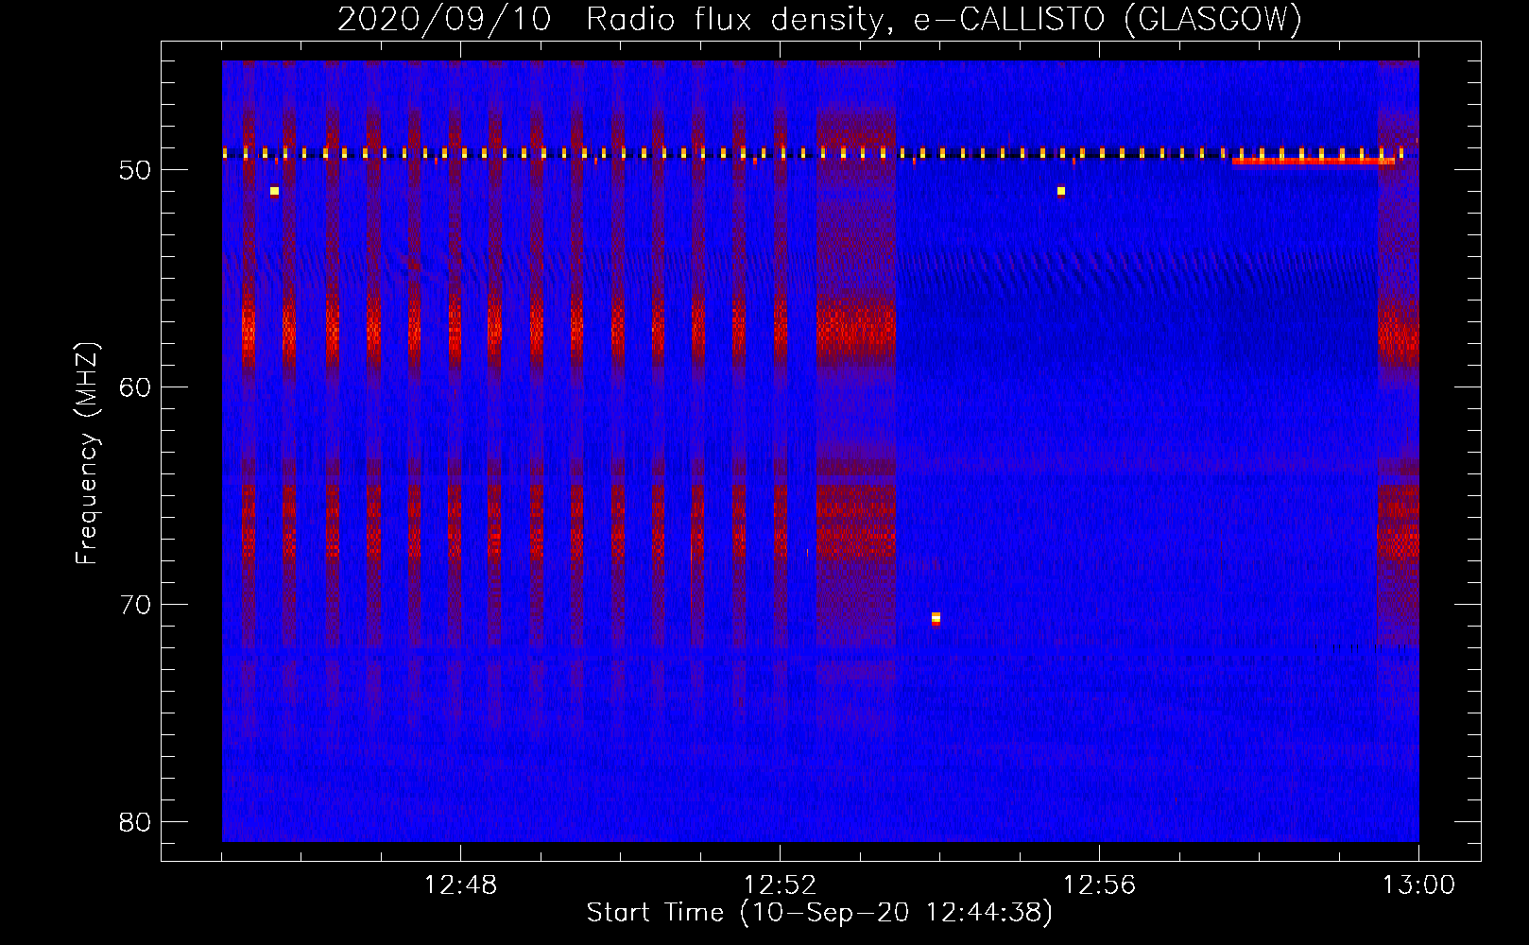The height and width of the screenshot is (945, 1529).
Task: Click the 50 frequency tick label
Action: tap(135, 170)
